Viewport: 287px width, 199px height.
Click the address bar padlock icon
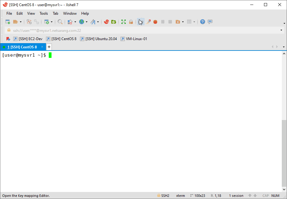(9, 30)
